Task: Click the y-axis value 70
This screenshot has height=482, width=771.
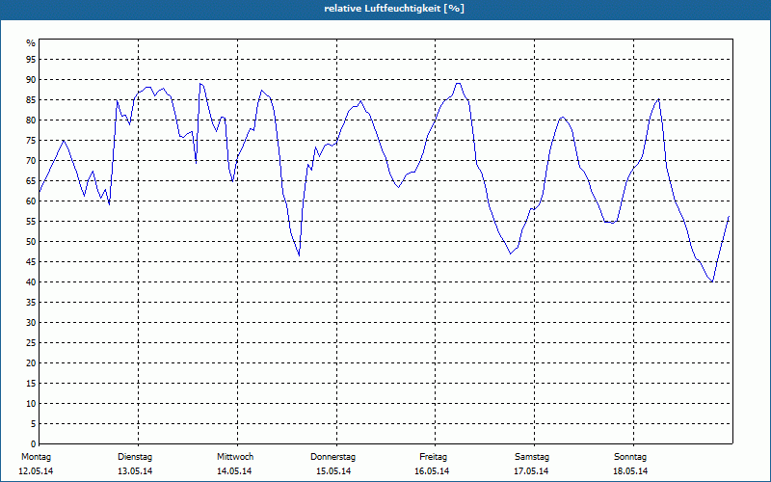Action: pos(31,160)
